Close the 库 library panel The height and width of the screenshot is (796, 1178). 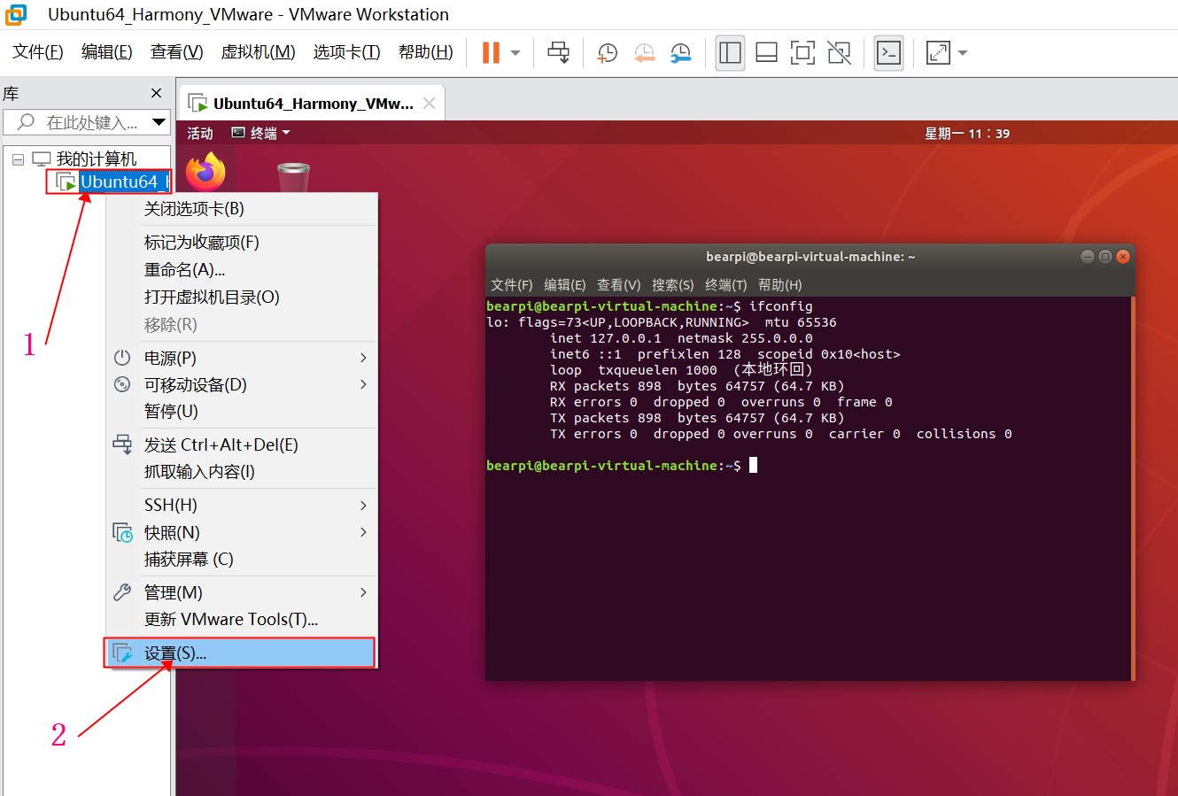[x=157, y=93]
